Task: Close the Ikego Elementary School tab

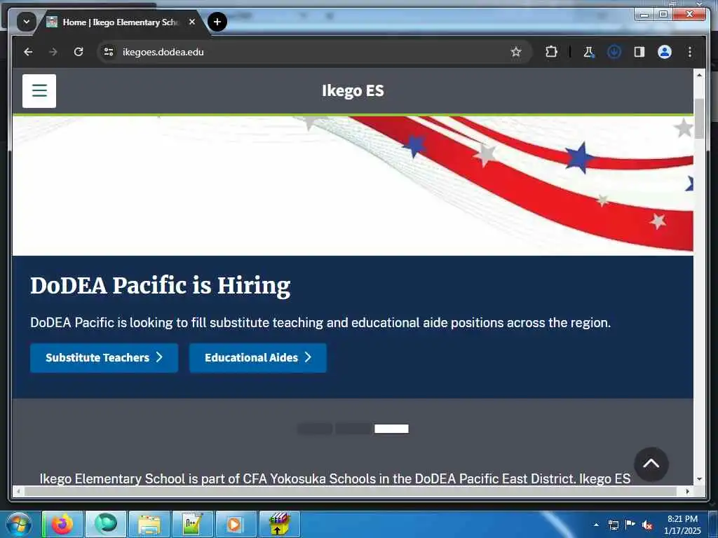Action: click(192, 22)
